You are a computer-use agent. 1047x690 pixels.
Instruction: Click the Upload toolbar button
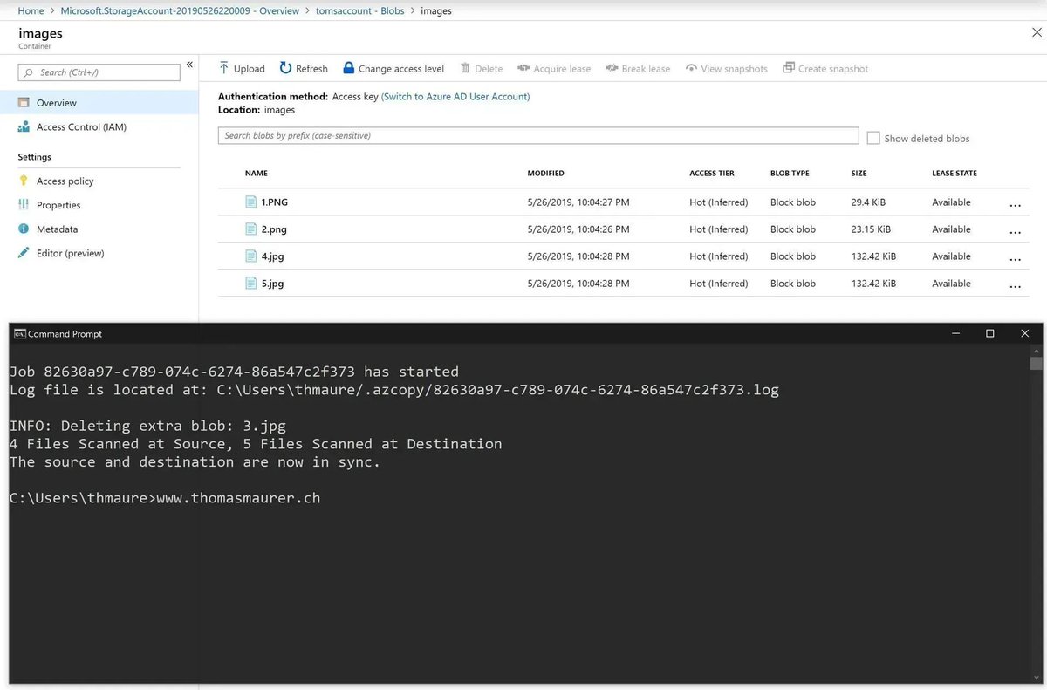coord(242,68)
